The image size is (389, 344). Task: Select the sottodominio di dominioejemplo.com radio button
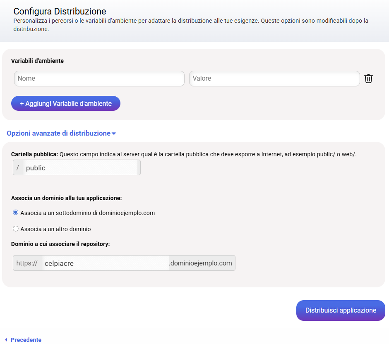coord(16,213)
